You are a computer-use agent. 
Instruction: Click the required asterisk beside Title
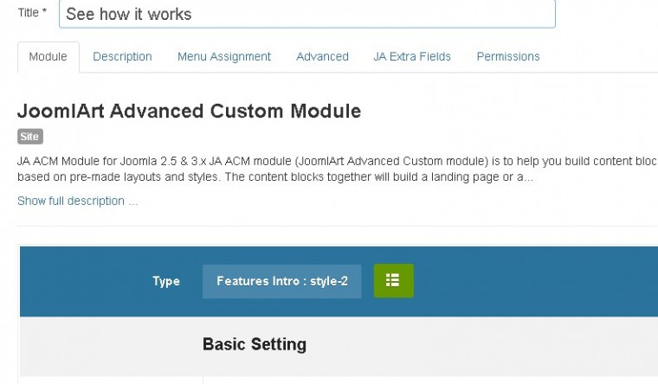pos(44,13)
